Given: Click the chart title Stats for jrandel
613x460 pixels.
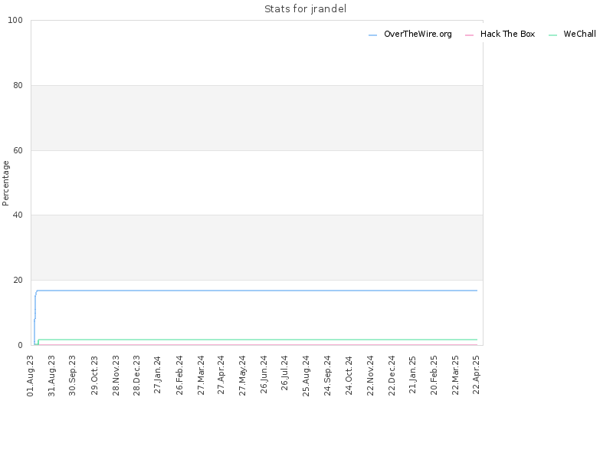Looking at the screenshot, I should (305, 8).
